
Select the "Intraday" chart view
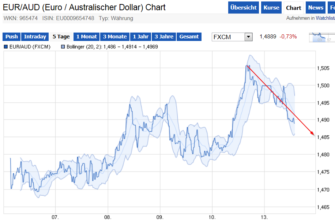[35, 37]
